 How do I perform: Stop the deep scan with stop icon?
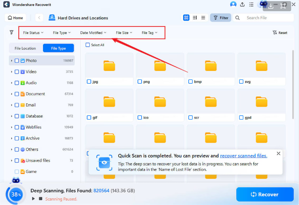tap(40, 199)
